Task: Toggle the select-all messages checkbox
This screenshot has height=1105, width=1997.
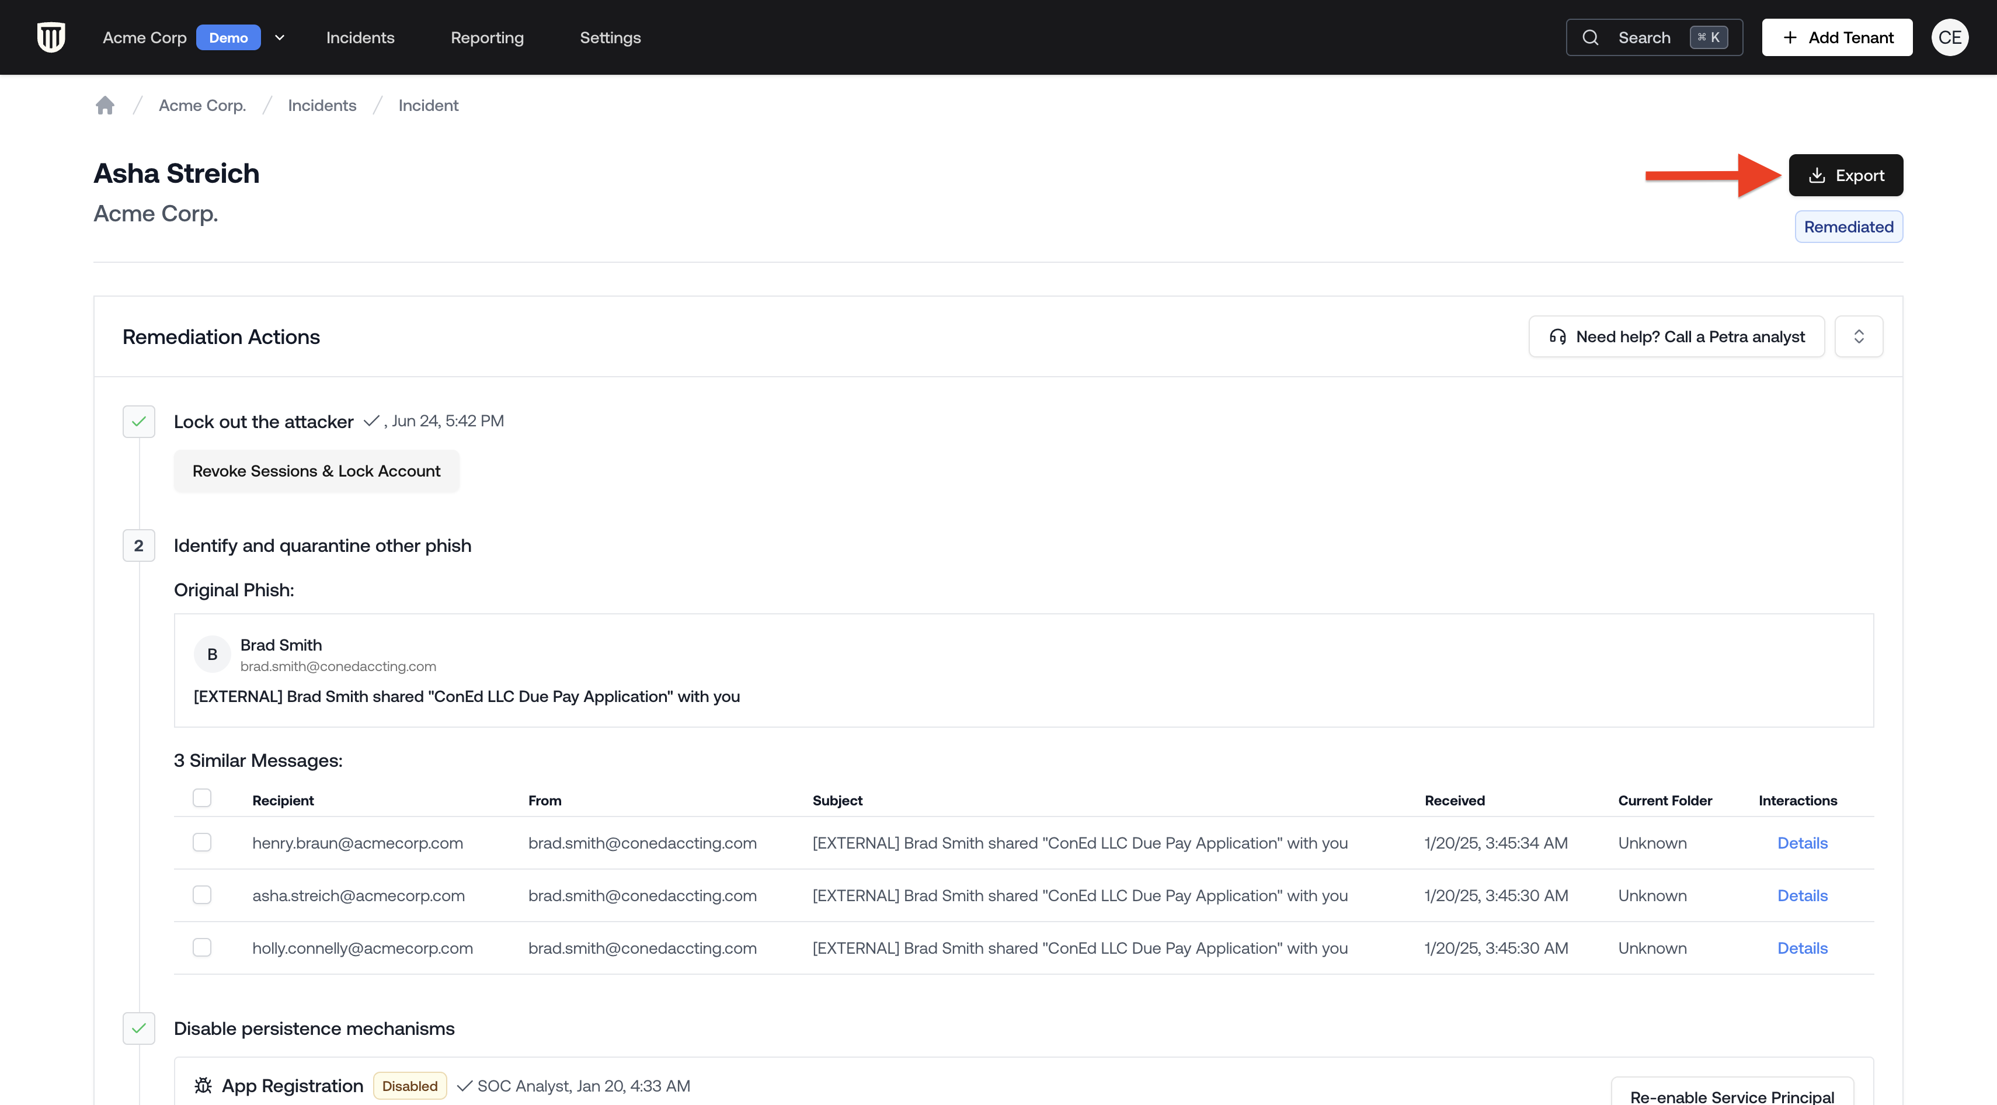Action: (203, 798)
